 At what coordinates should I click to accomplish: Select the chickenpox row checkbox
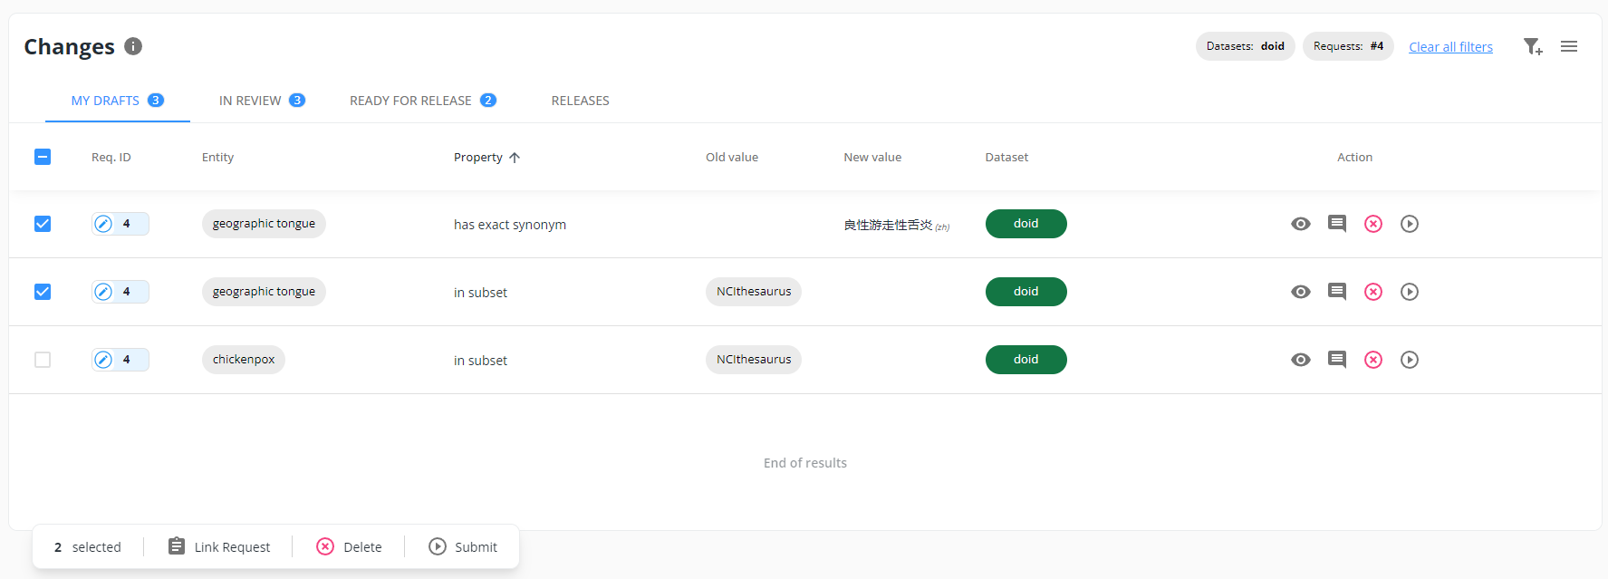(43, 360)
